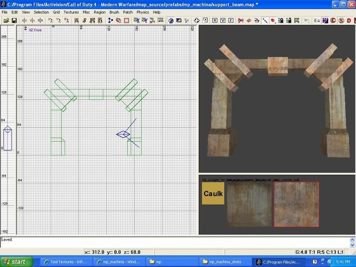Screen dimensions: 356x267
Task: Toggle the Z axis lock button
Action: click(x=231, y=20)
